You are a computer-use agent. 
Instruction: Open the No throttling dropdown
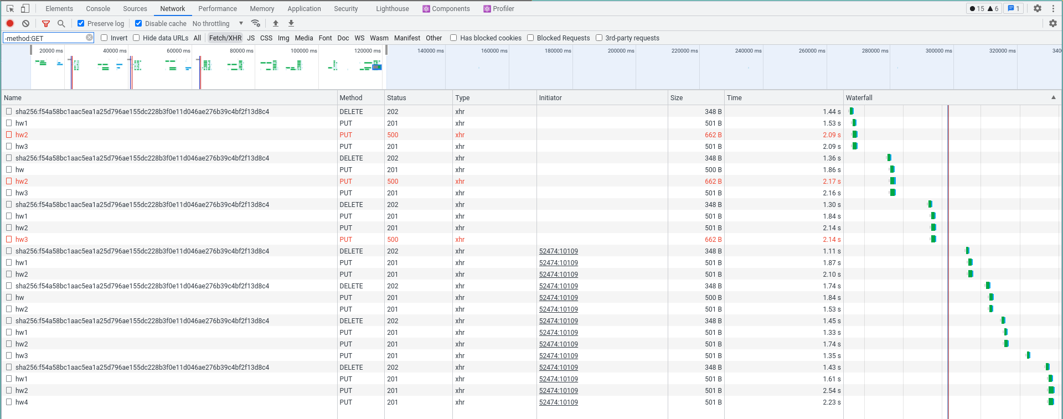(x=218, y=23)
